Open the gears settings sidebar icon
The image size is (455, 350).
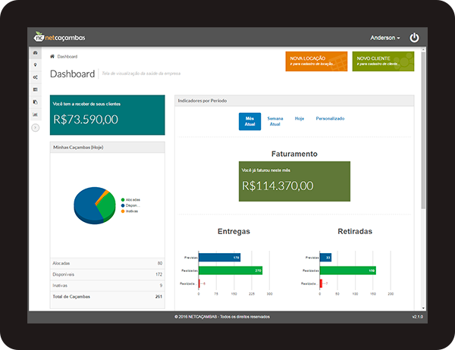point(35,77)
